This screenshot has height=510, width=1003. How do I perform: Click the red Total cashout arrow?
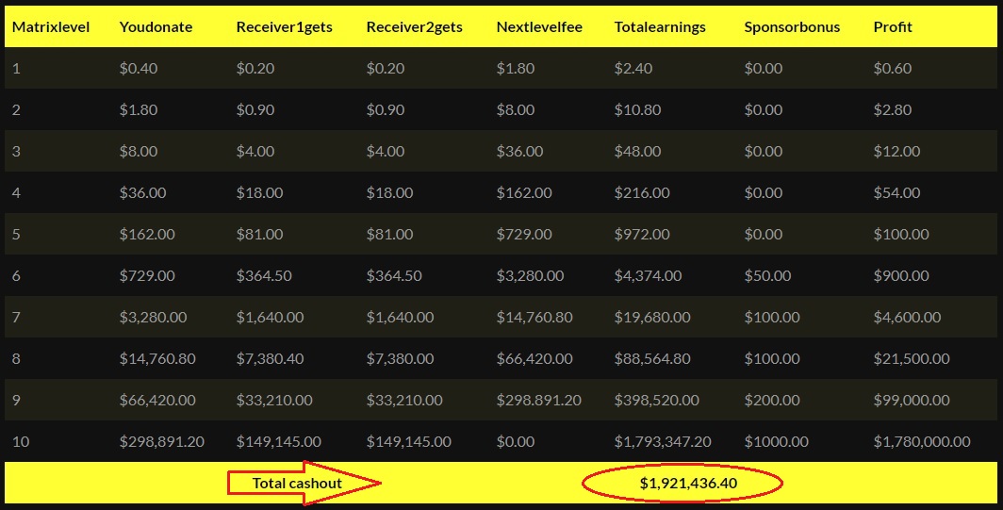click(x=304, y=483)
